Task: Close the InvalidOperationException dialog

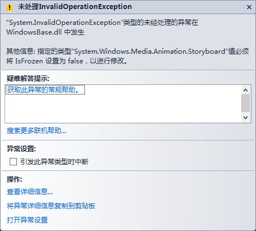Action: (249, 7)
